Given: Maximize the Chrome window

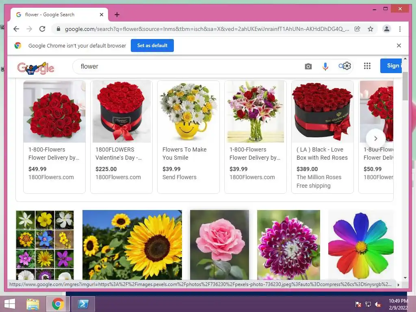Looking at the screenshot, I should pyautogui.click(x=386, y=9).
